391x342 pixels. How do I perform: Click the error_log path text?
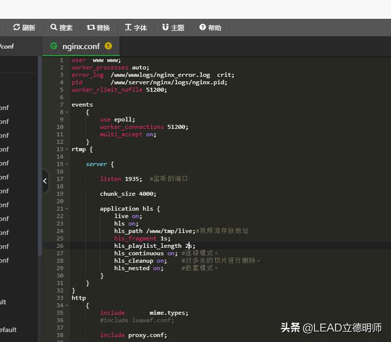click(x=160, y=75)
